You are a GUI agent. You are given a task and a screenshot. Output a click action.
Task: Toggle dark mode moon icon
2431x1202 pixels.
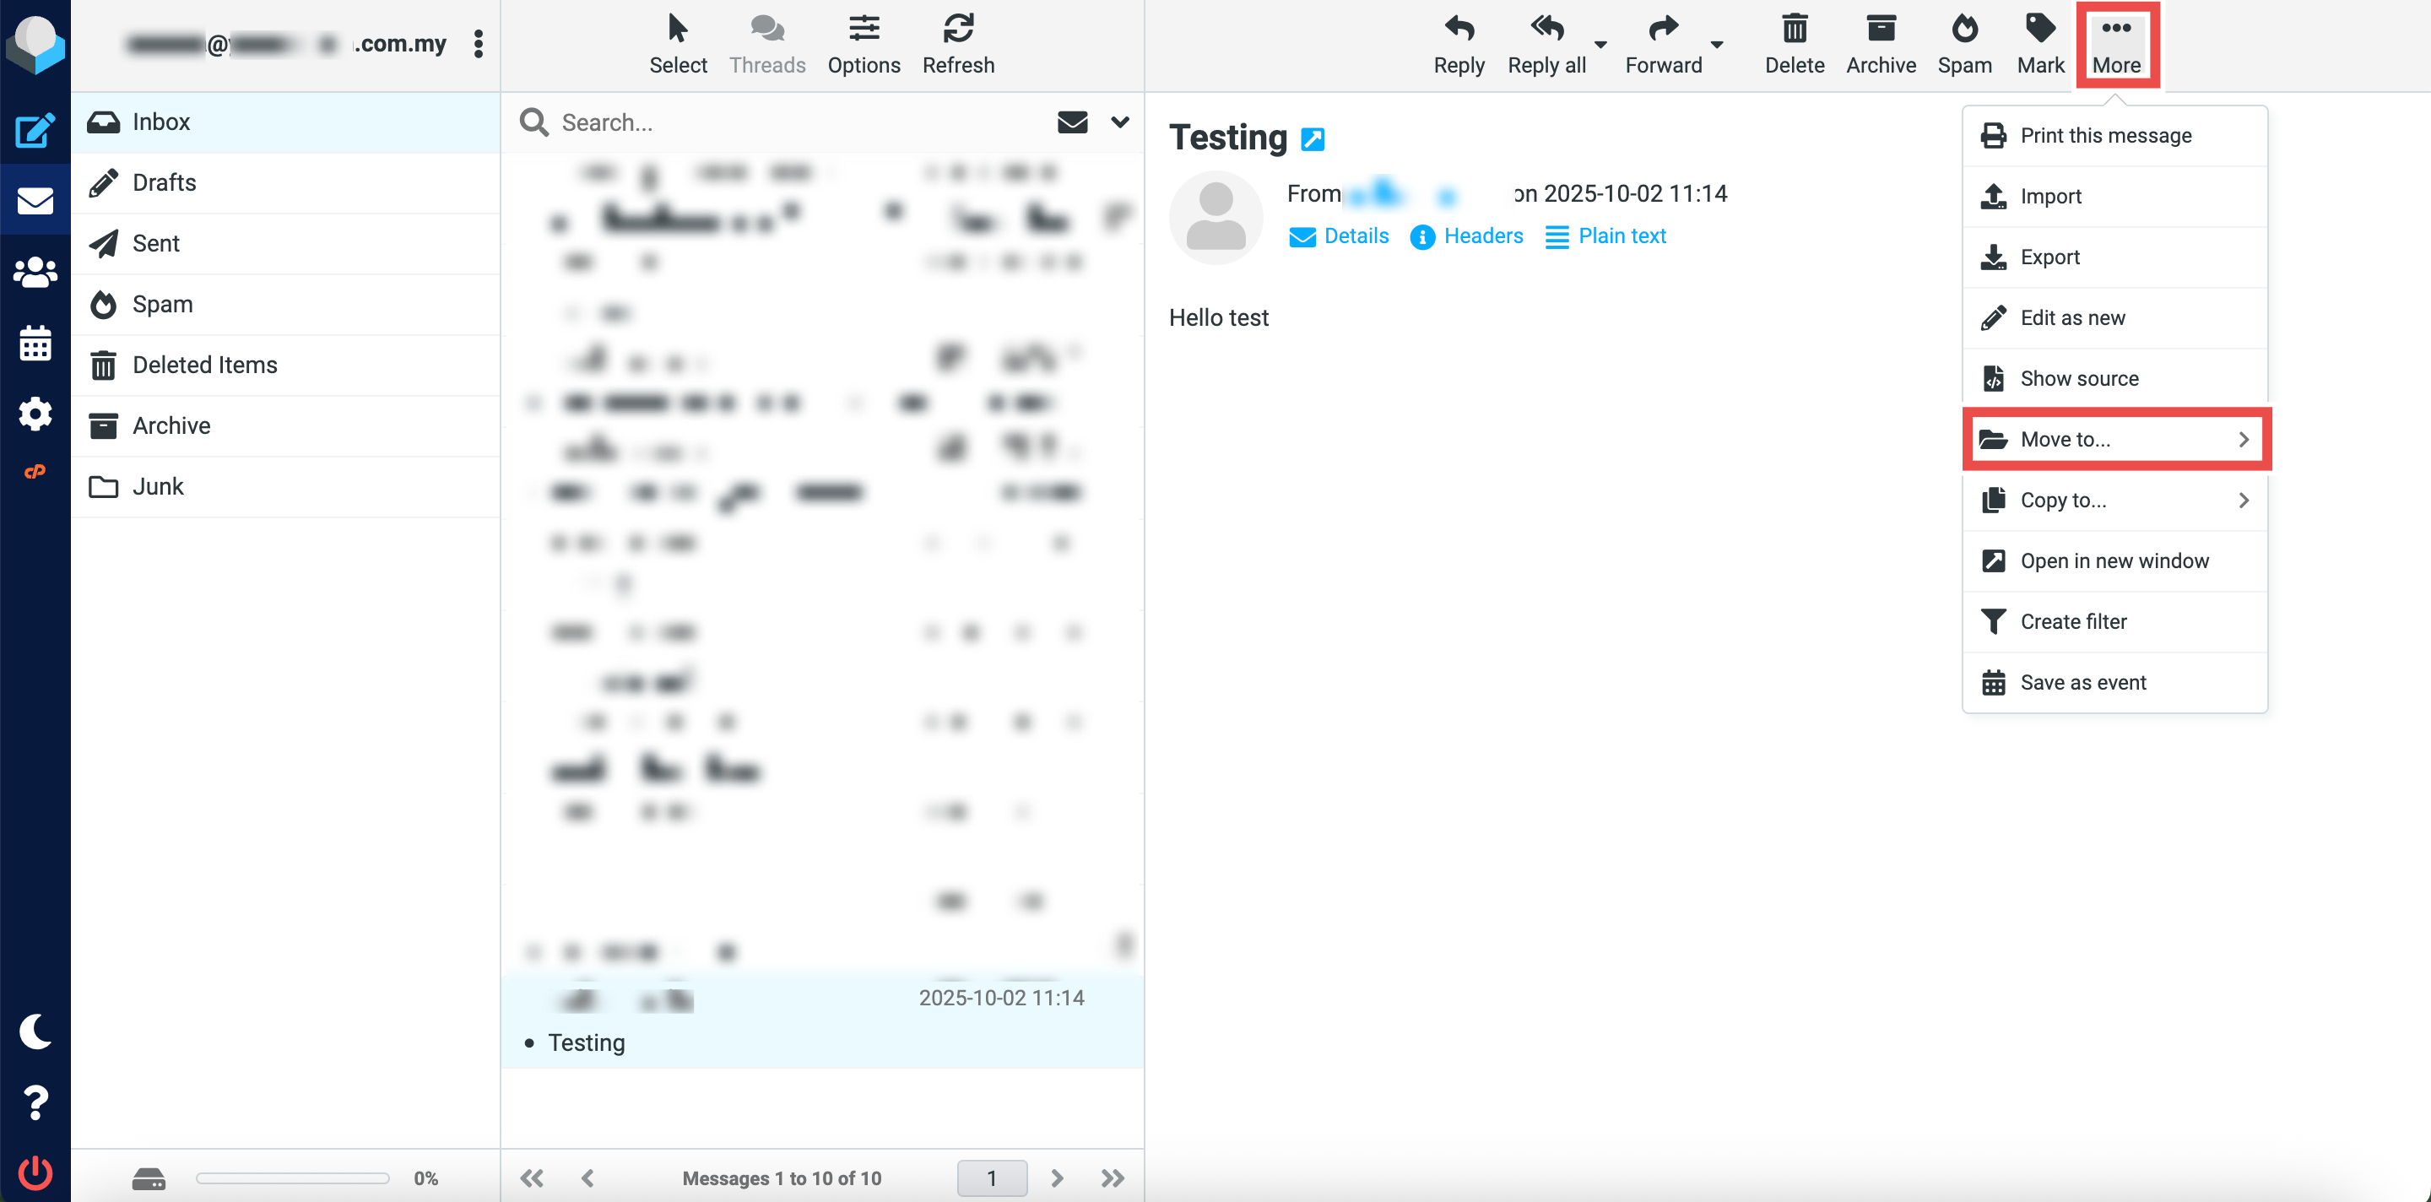click(x=35, y=1031)
